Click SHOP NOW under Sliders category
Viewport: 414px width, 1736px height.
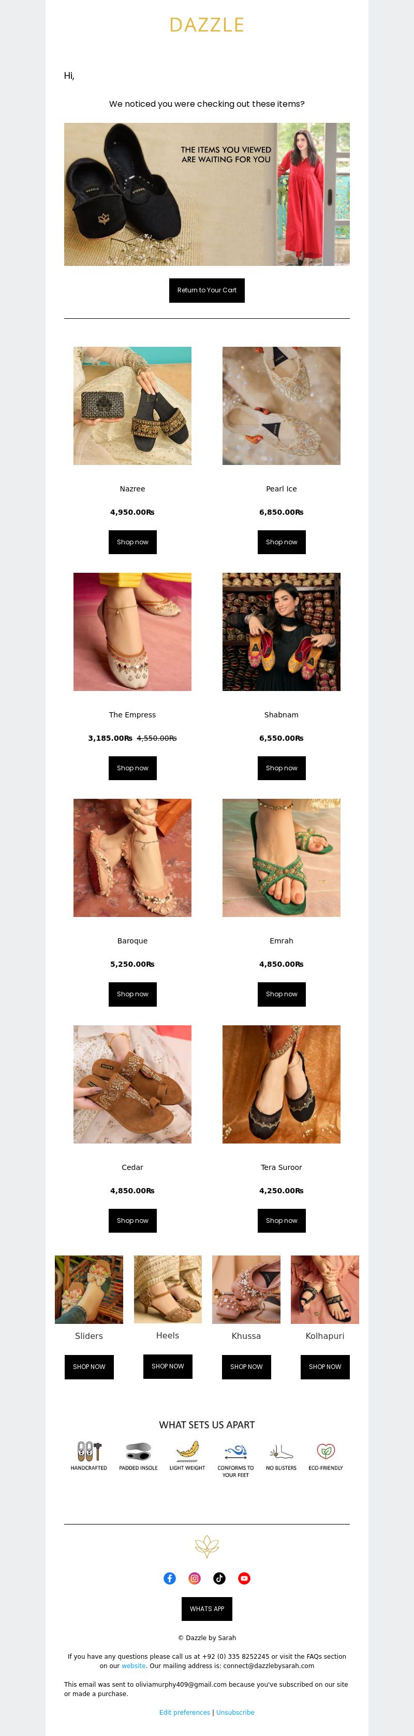(x=89, y=1367)
